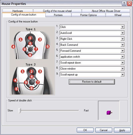Expand the Back Command dropdown arrow
The height and width of the screenshot is (135, 133).
[x=122, y=45]
